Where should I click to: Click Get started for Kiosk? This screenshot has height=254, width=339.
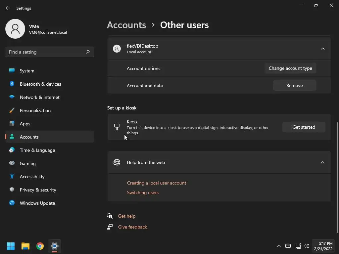(304, 127)
